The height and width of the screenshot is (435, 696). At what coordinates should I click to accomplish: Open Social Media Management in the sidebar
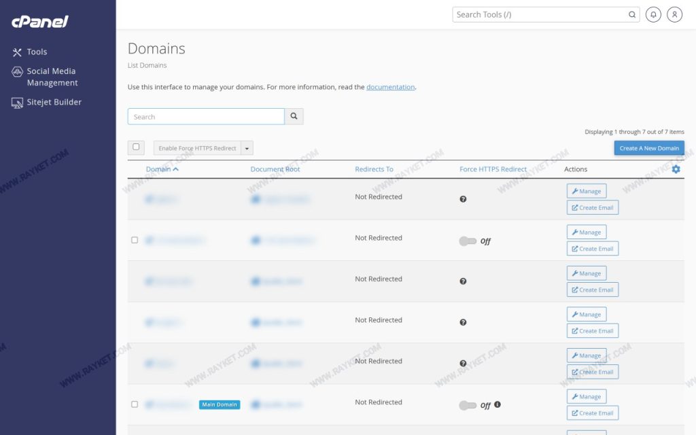click(44, 77)
